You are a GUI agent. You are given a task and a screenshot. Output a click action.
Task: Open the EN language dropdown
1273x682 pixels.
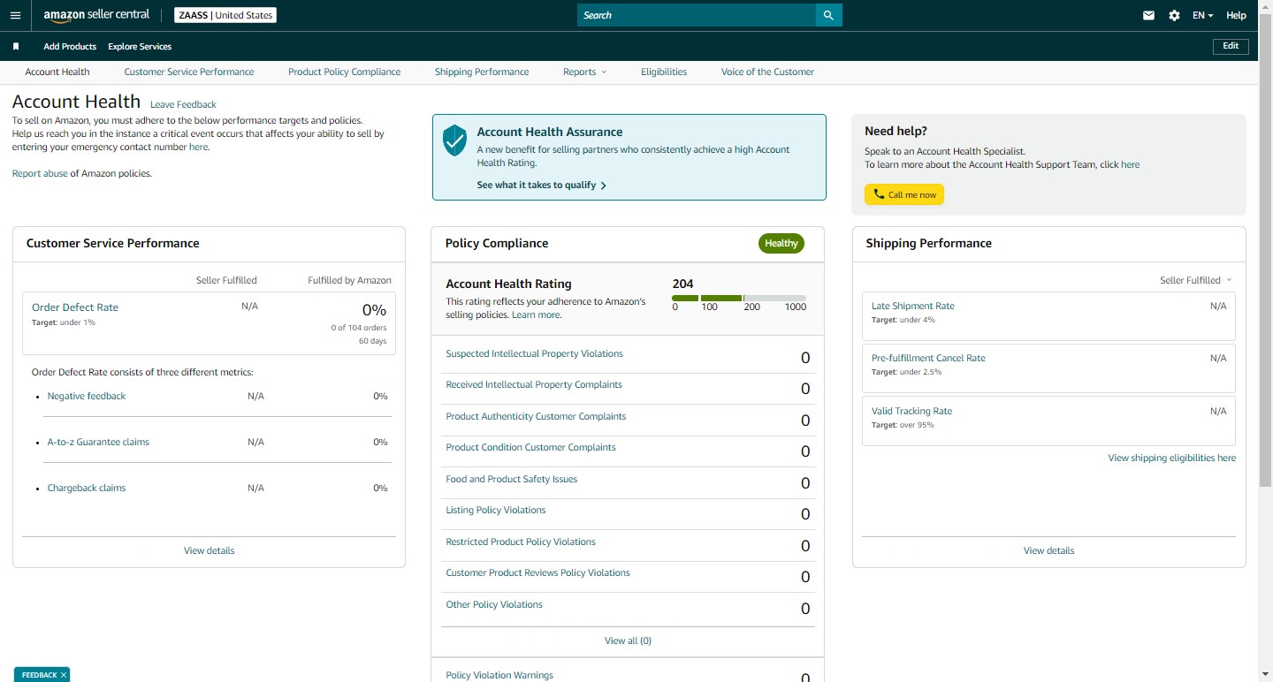(x=1202, y=15)
